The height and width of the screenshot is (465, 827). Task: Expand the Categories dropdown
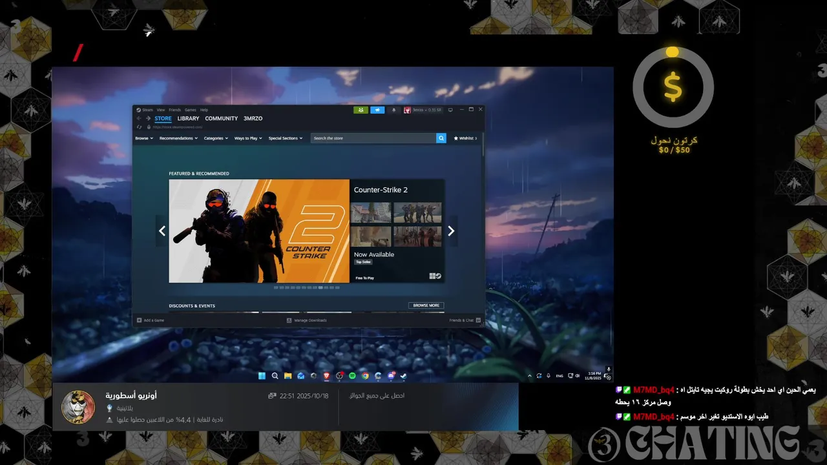click(x=216, y=138)
